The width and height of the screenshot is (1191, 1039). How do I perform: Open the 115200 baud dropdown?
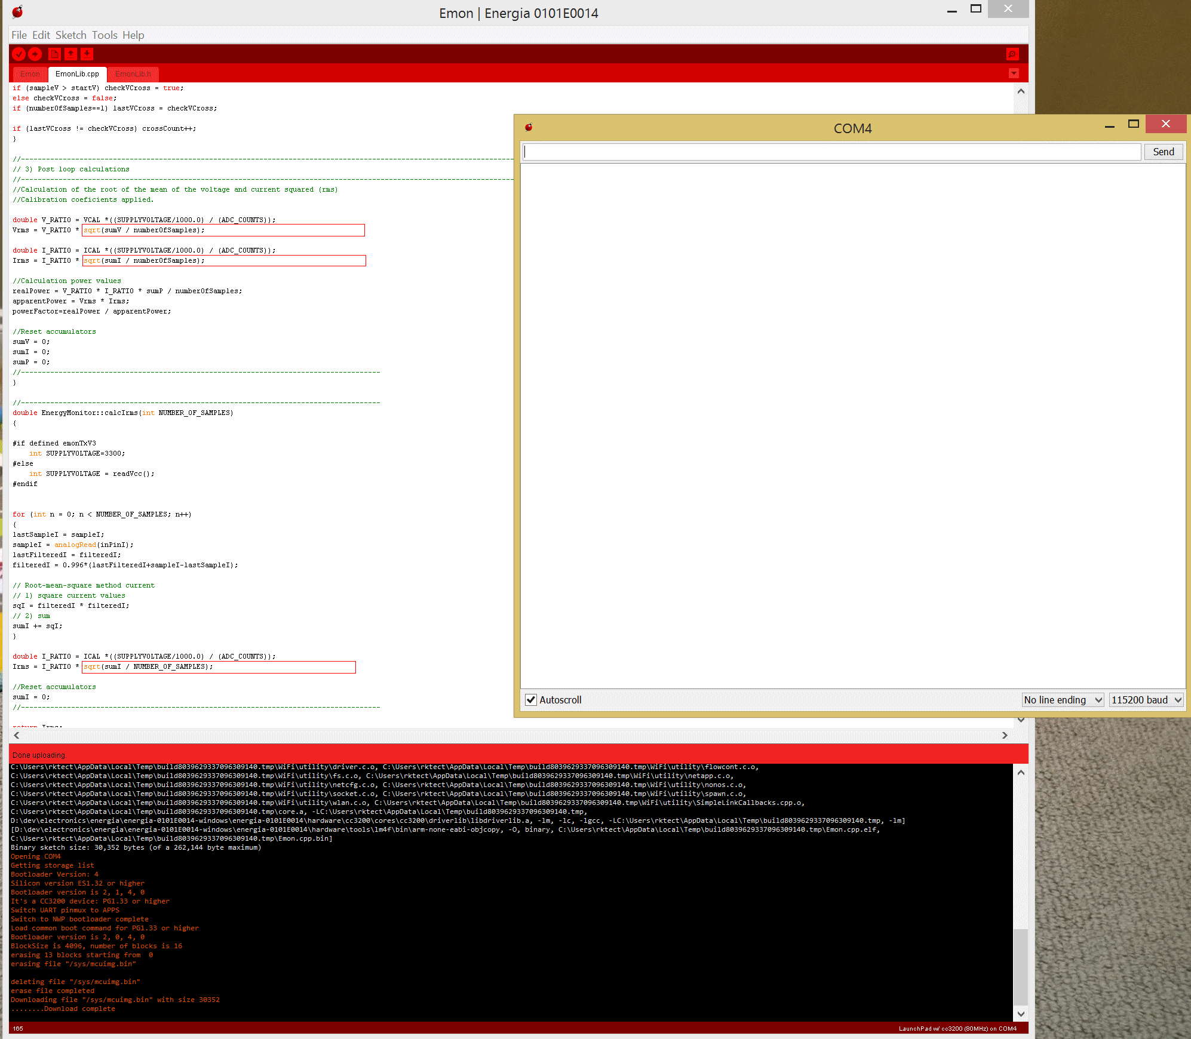pyautogui.click(x=1146, y=700)
